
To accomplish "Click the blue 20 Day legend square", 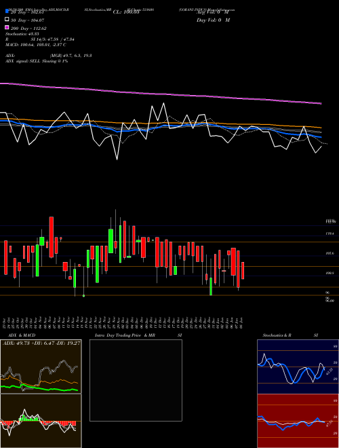I will [7, 12].
